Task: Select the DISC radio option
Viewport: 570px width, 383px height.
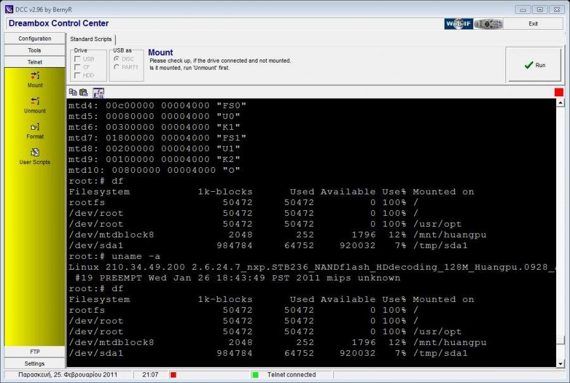Action: (117, 58)
